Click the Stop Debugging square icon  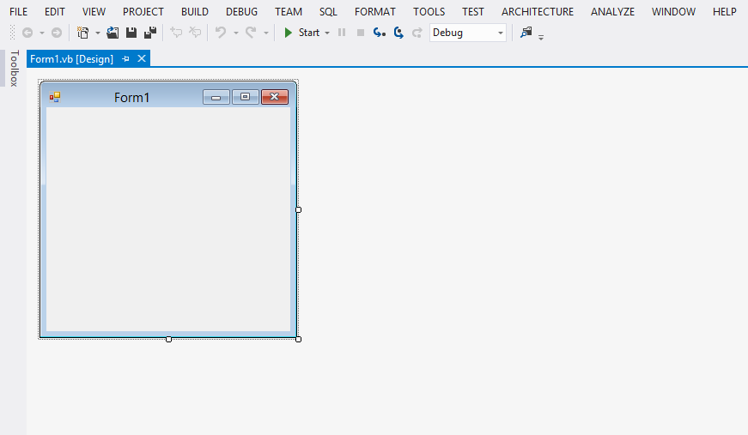361,33
